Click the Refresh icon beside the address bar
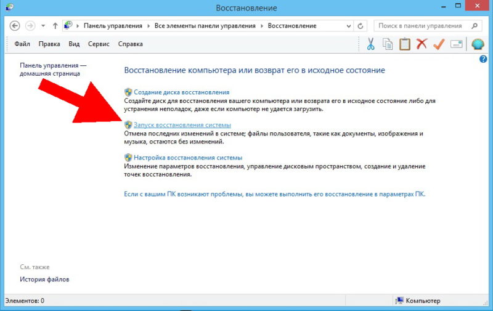 (361, 26)
